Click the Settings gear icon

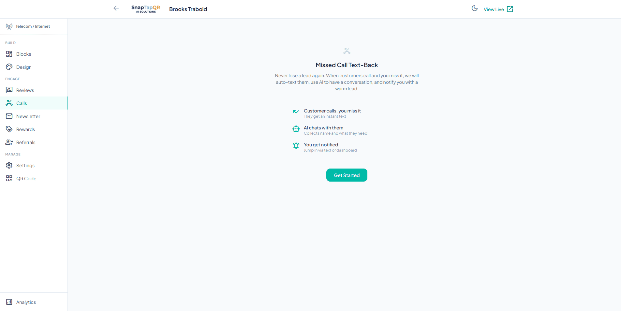click(9, 166)
